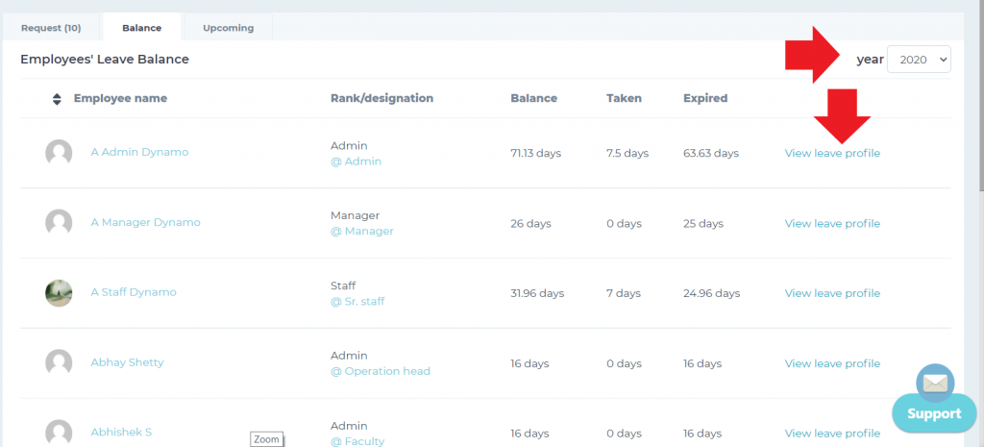Screen dimensions: 984x447
Task: Click Abhishek S's avatar icon
Action: (59, 433)
